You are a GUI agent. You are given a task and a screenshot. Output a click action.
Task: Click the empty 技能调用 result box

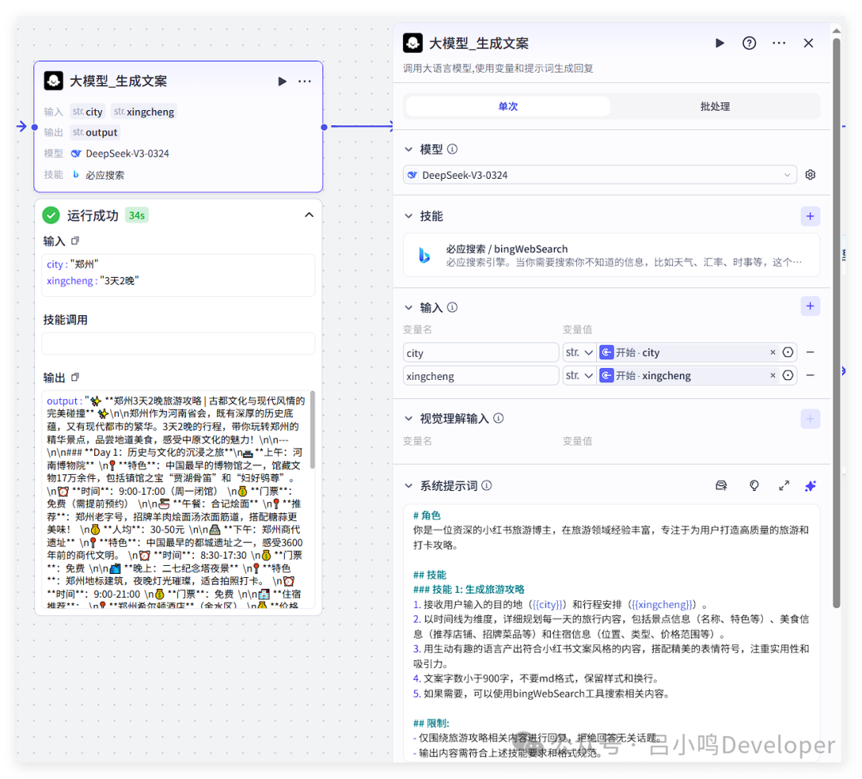point(178,343)
